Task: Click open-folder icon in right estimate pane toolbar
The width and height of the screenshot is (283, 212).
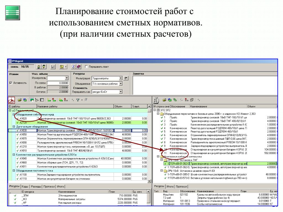Action: click(x=164, y=100)
